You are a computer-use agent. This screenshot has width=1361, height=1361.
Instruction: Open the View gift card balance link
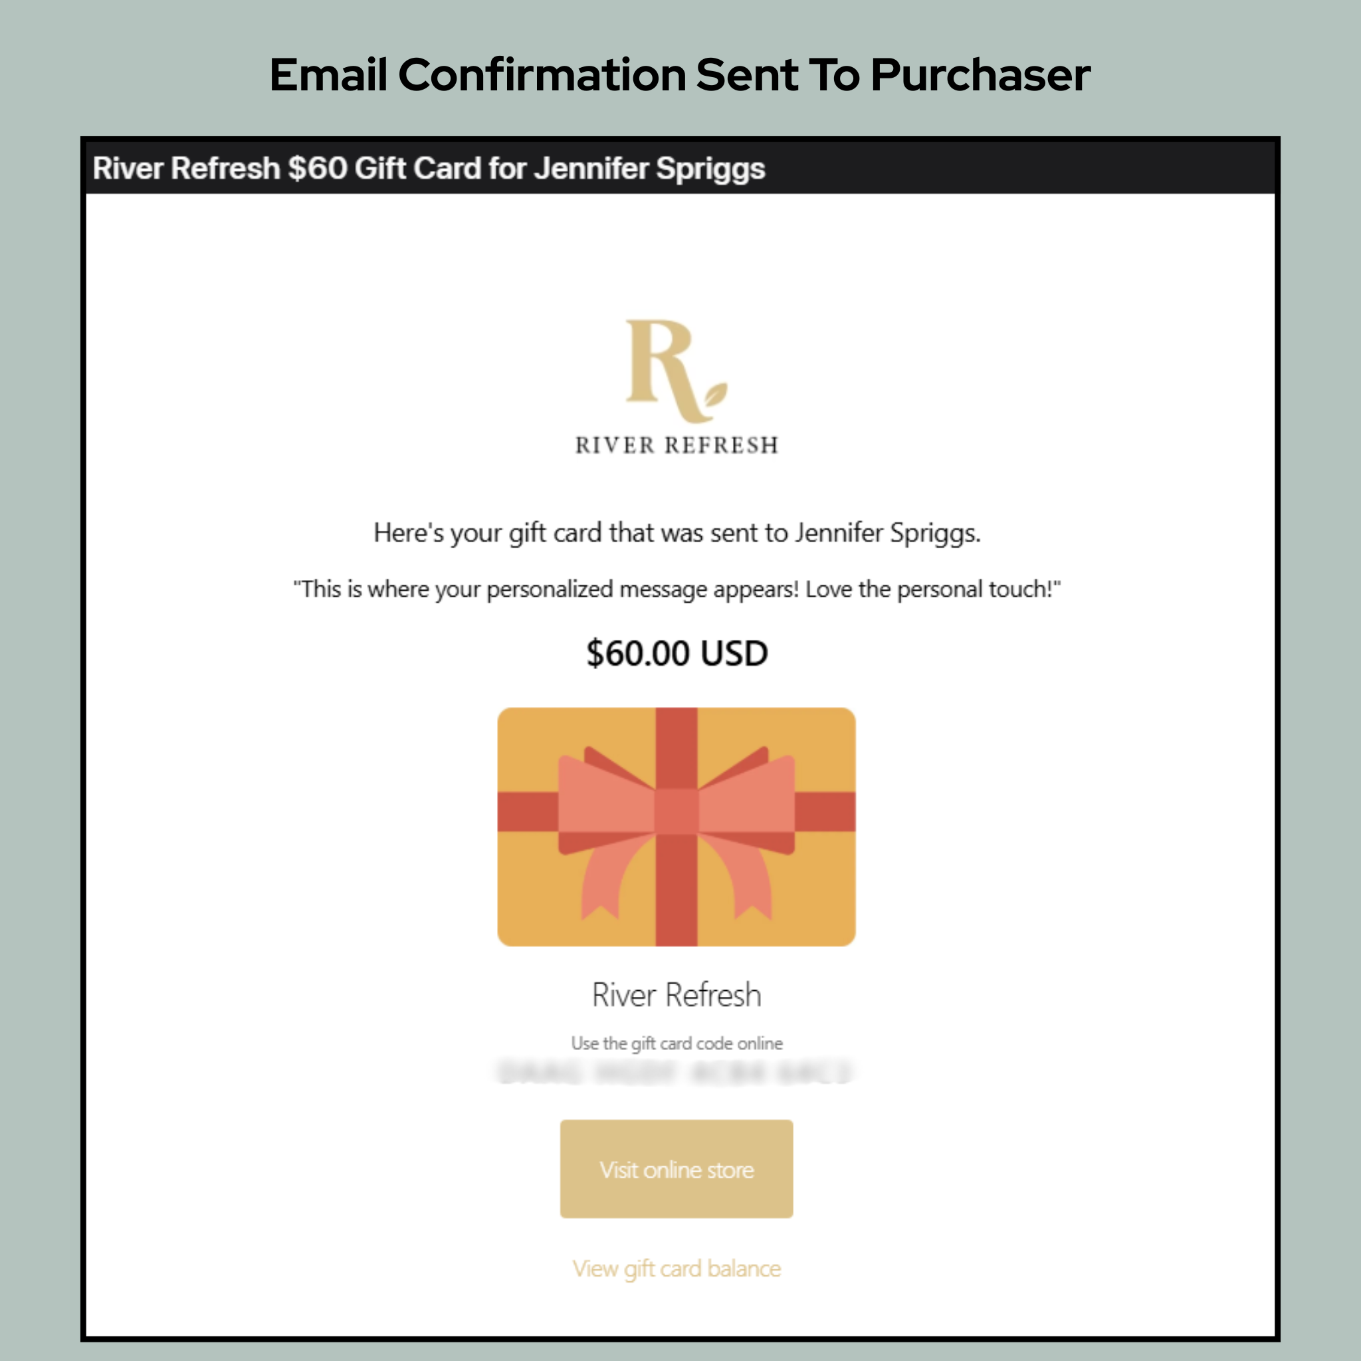pos(677,1268)
